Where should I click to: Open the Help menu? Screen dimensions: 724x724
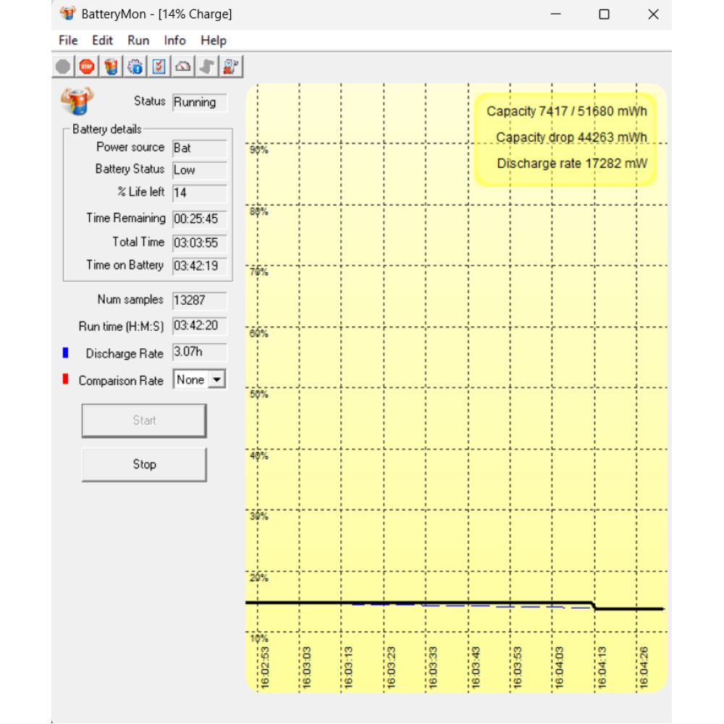(214, 41)
